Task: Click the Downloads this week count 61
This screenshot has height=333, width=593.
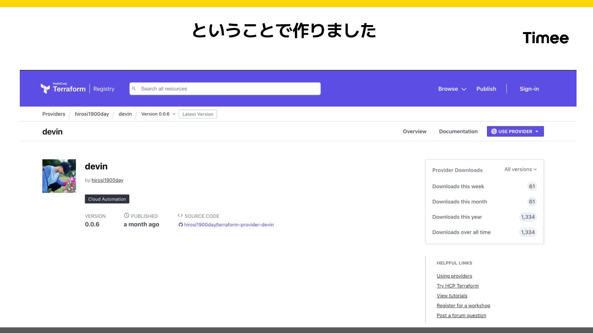Action: point(532,187)
